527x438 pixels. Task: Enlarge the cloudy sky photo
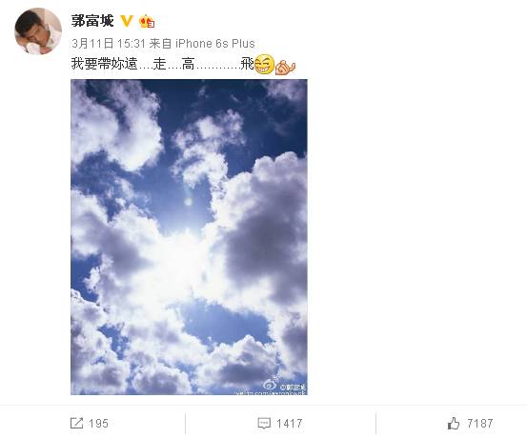click(189, 237)
